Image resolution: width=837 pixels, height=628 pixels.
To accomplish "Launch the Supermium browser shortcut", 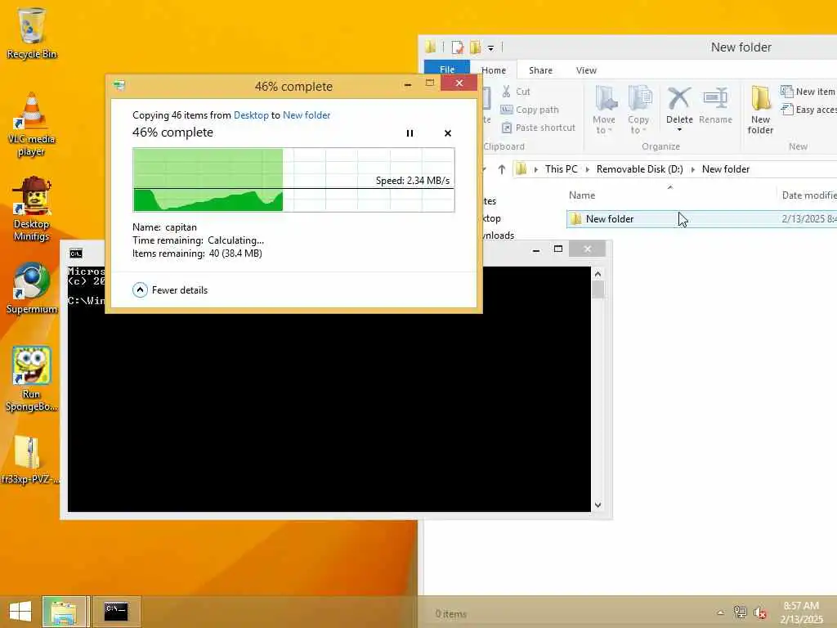I will click(32, 289).
